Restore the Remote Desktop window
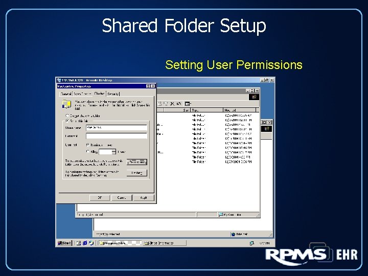368x276 pixels. click(267, 80)
